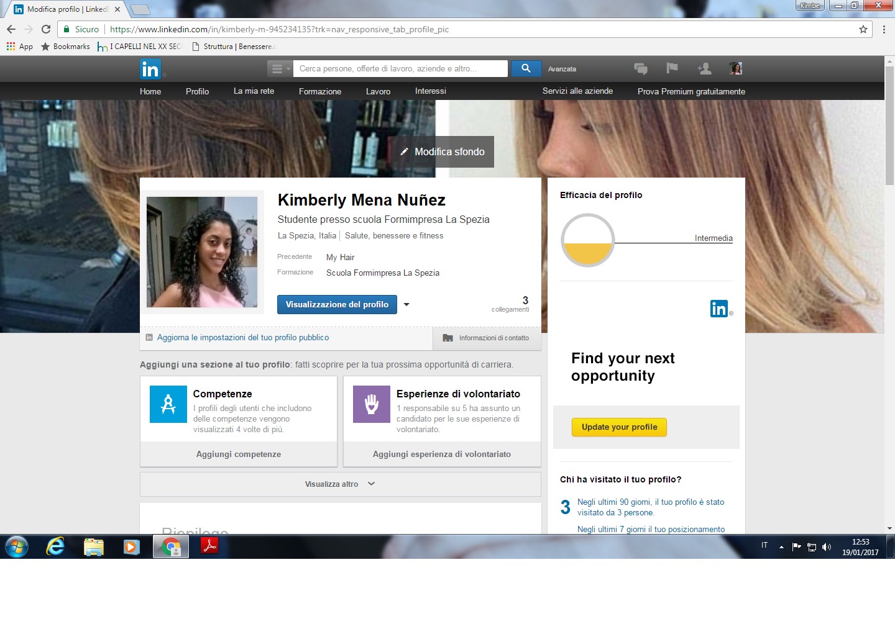The image size is (895, 629).
Task: Go back using browser back arrow
Action: (x=11, y=29)
